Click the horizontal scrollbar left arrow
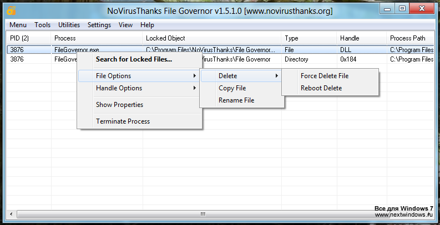Viewport: 440px width, 225px height. tap(11, 214)
